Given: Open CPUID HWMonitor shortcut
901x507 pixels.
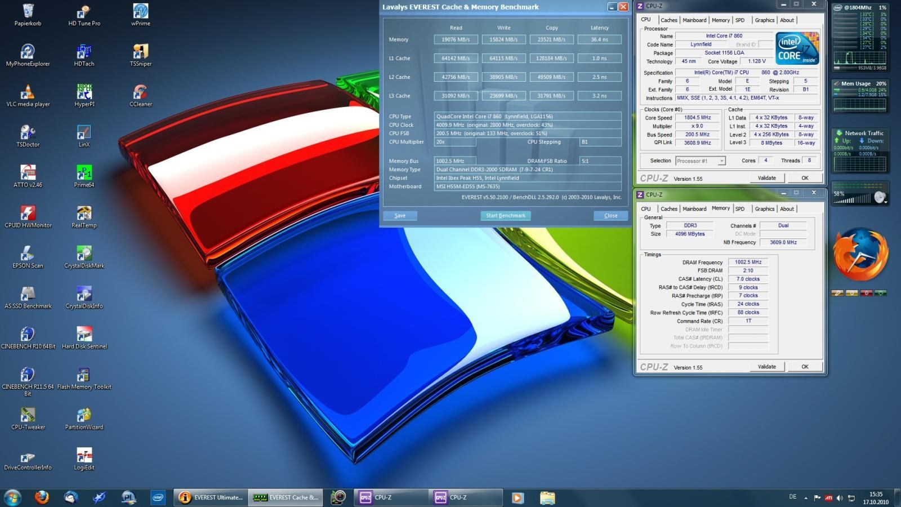Looking at the screenshot, I should [28, 217].
